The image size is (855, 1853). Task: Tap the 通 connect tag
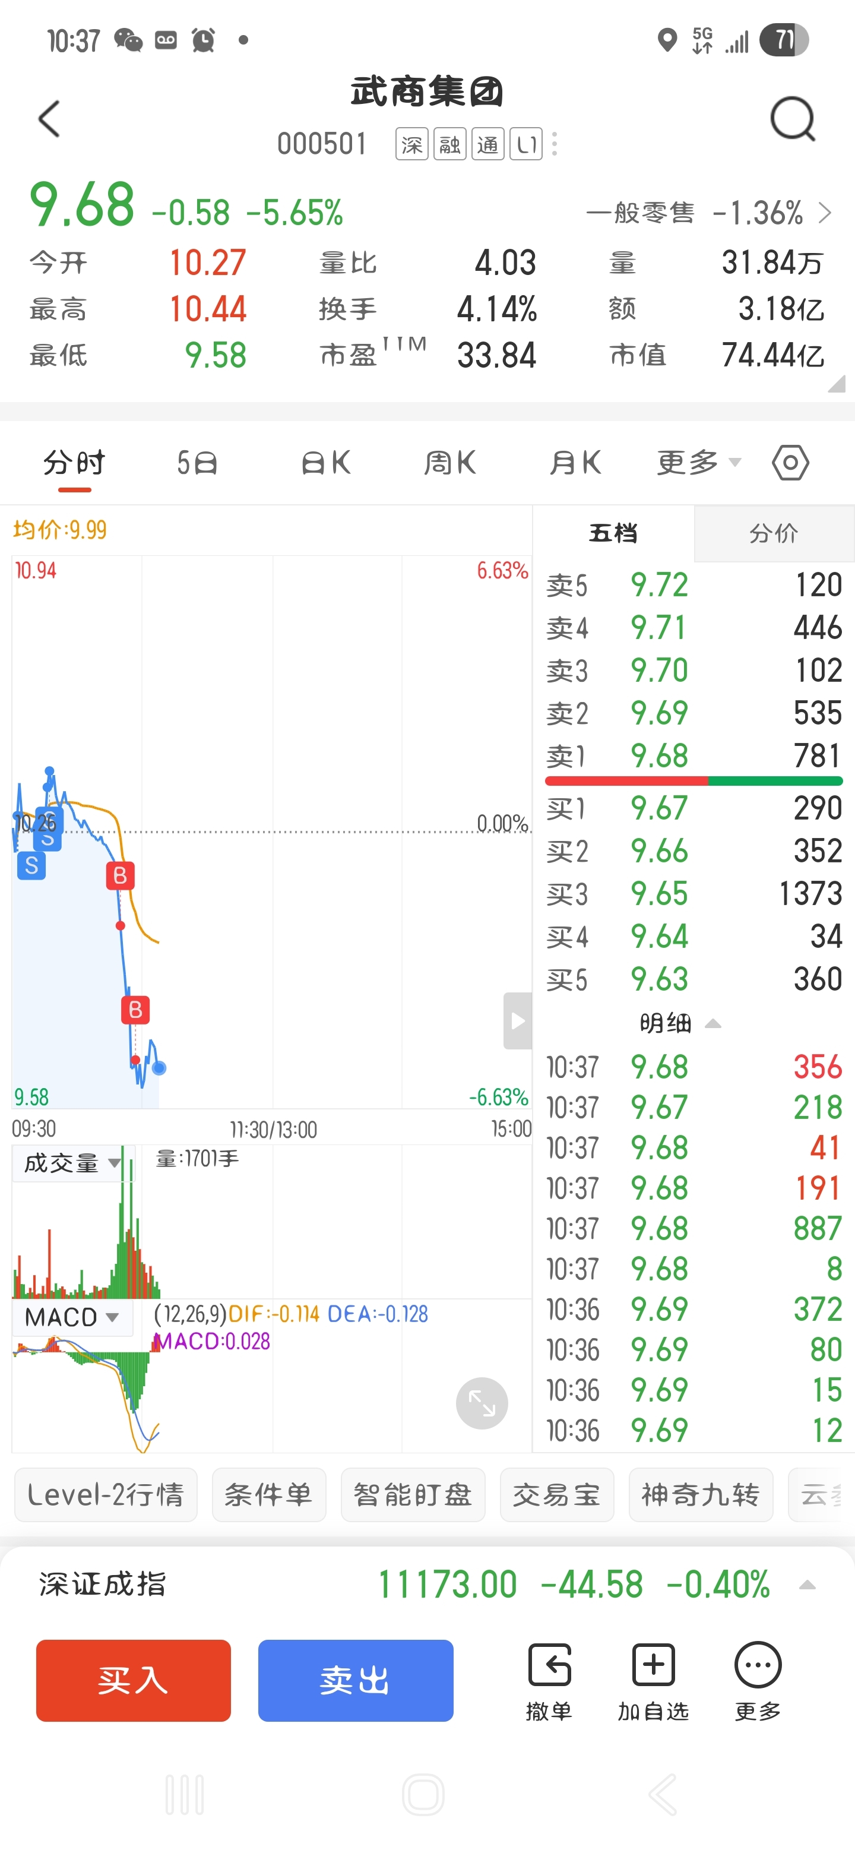coord(487,144)
